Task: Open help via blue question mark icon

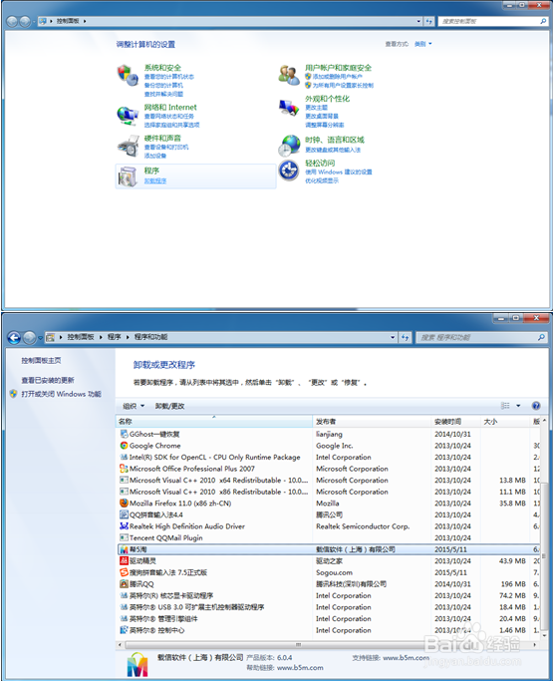Action: tap(536, 406)
